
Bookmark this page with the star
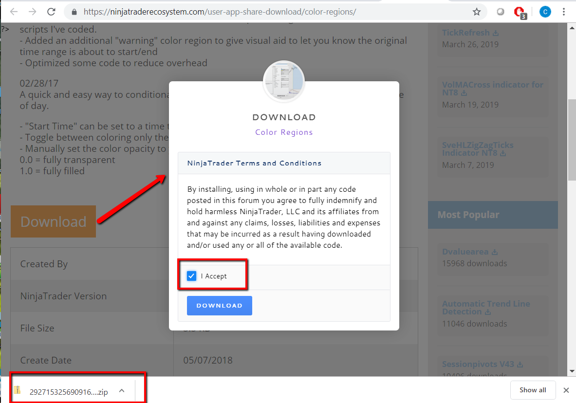tap(477, 12)
